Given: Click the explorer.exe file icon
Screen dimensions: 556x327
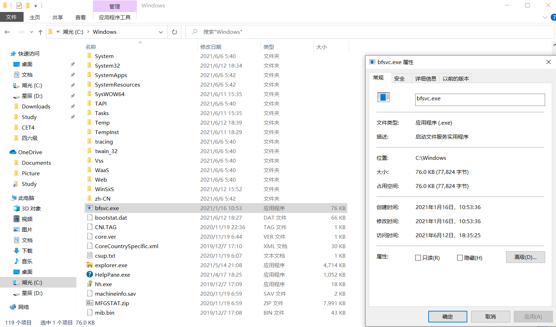Looking at the screenshot, I should point(90,265).
